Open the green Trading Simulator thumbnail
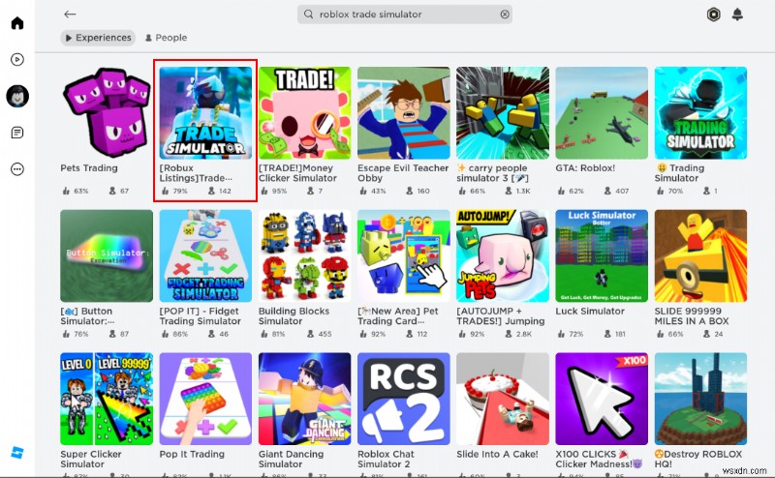Viewport: 775px width, 478px height. pos(700,113)
